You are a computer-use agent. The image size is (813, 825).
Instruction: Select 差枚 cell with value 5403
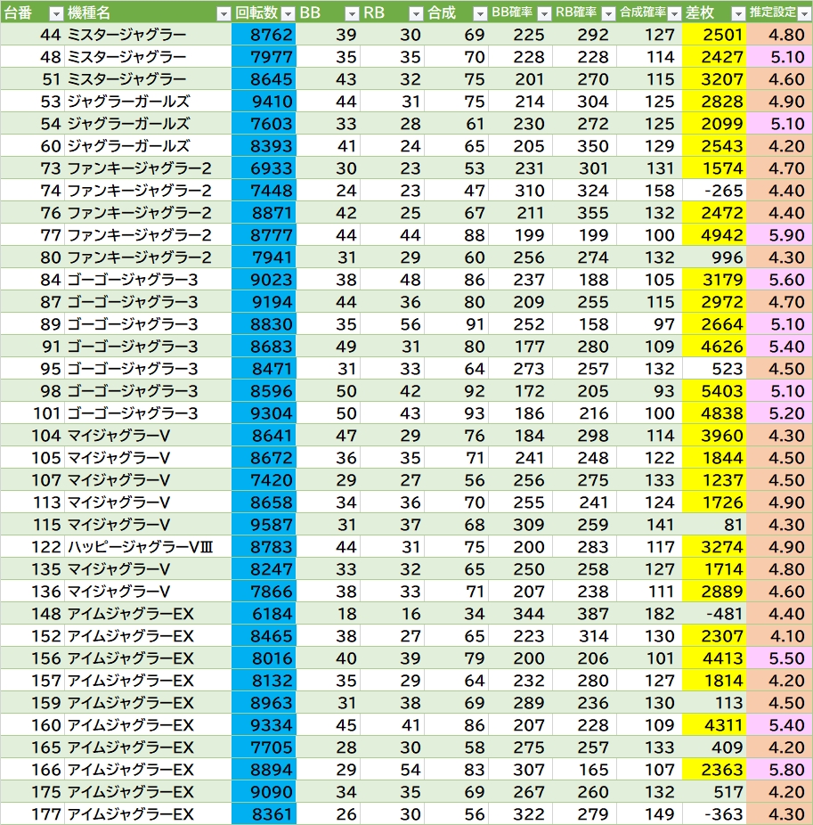click(x=714, y=390)
